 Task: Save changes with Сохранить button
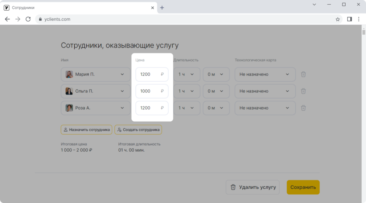tap(303, 187)
